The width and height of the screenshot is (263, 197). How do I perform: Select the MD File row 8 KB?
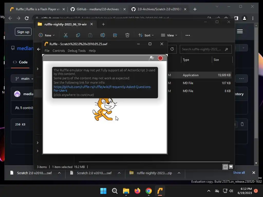pos(200,91)
